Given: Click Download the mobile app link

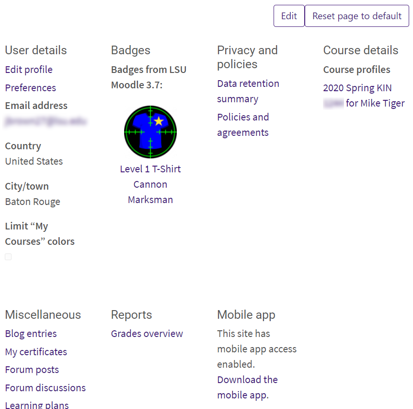Looking at the screenshot, I should [247, 387].
